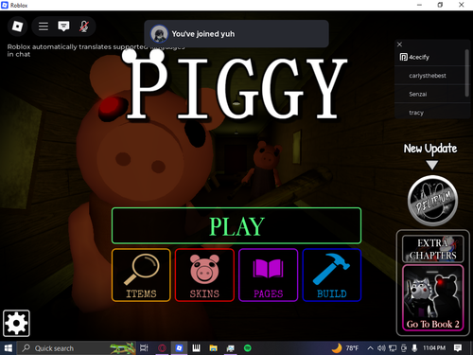
Task: Select player tracy in list
Action: coord(429,113)
